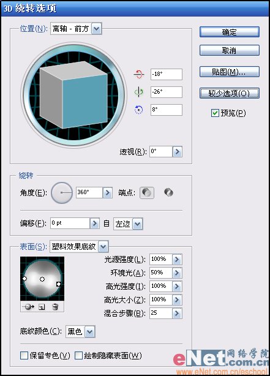
Task: Toggle the 预览(P) preview checkbox
Action: [x=215, y=113]
